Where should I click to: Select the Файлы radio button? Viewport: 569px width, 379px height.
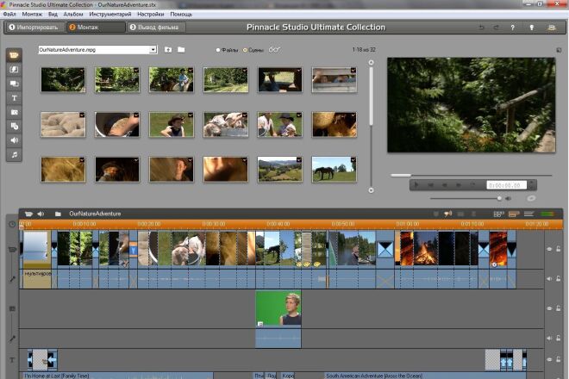click(x=218, y=50)
